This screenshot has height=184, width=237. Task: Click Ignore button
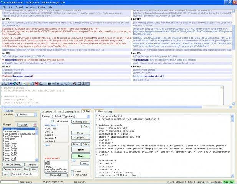tap(81, 149)
